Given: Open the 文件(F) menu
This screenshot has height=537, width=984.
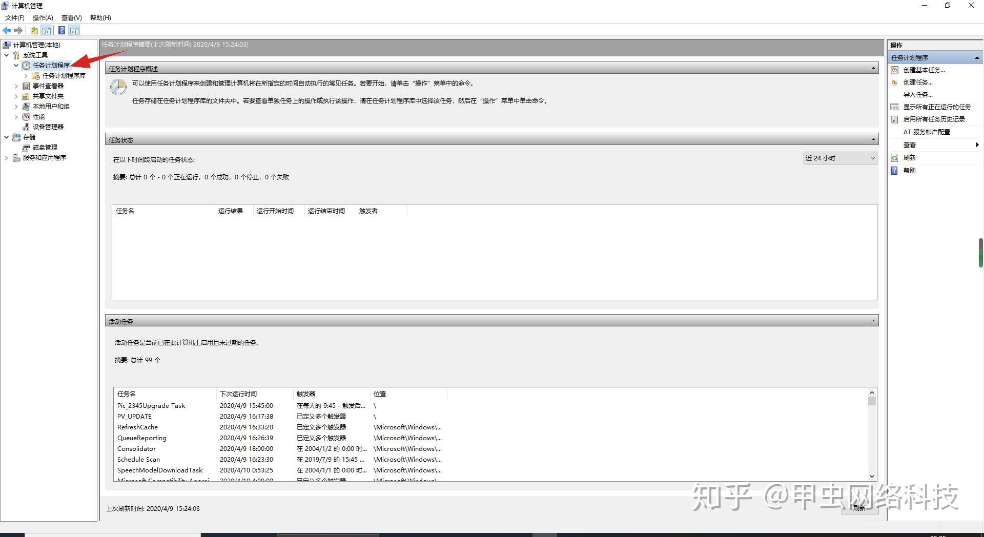Looking at the screenshot, I should pyautogui.click(x=15, y=18).
